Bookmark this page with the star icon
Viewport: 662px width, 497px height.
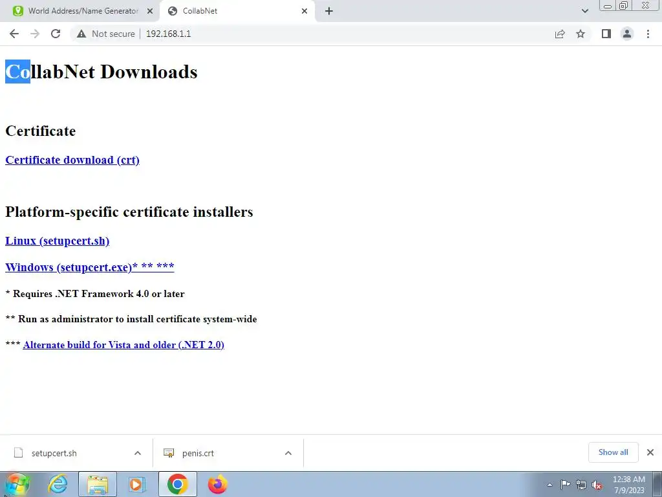pos(581,34)
